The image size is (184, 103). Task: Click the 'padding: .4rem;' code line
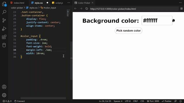coord(37,39)
